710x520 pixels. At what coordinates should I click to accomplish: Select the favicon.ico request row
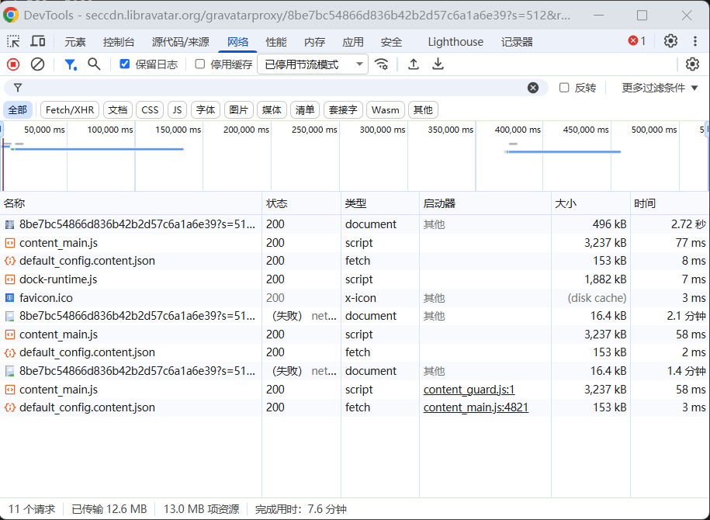[x=355, y=298]
